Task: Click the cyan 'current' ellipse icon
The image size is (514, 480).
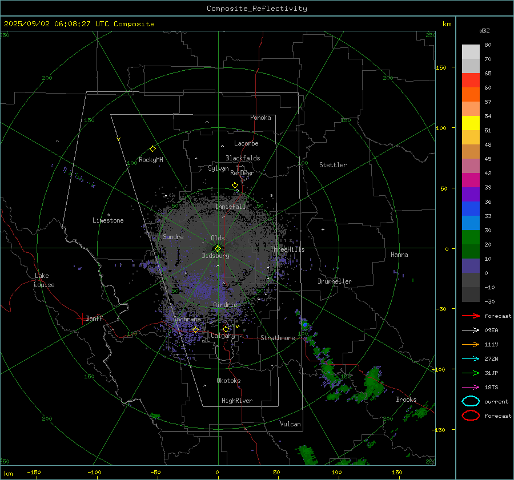Action: point(471,401)
